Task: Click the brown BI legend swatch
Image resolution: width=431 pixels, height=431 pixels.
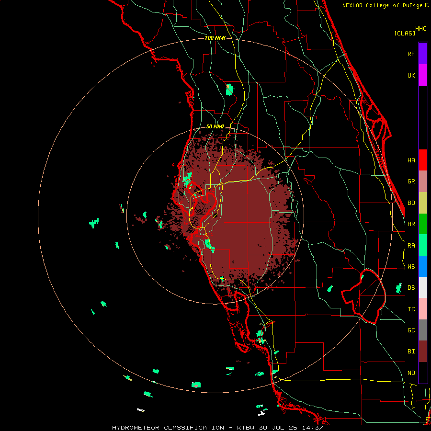Action: (x=423, y=352)
